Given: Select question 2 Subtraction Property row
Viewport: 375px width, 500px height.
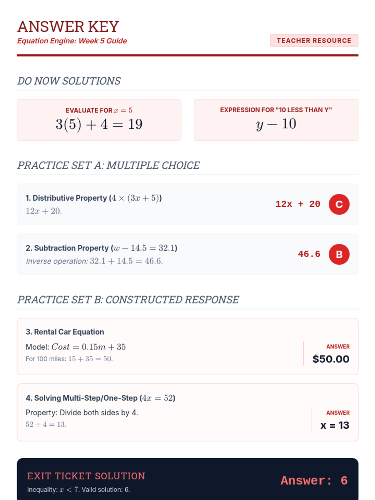Looking at the screenshot, I should [x=187, y=254].
